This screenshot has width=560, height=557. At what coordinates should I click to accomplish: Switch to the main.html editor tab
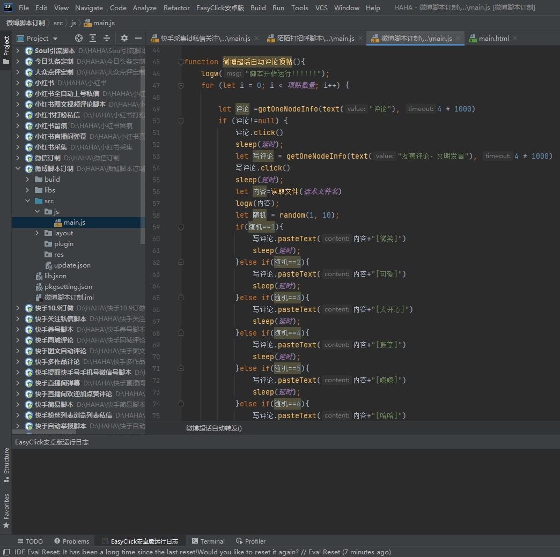(x=493, y=38)
